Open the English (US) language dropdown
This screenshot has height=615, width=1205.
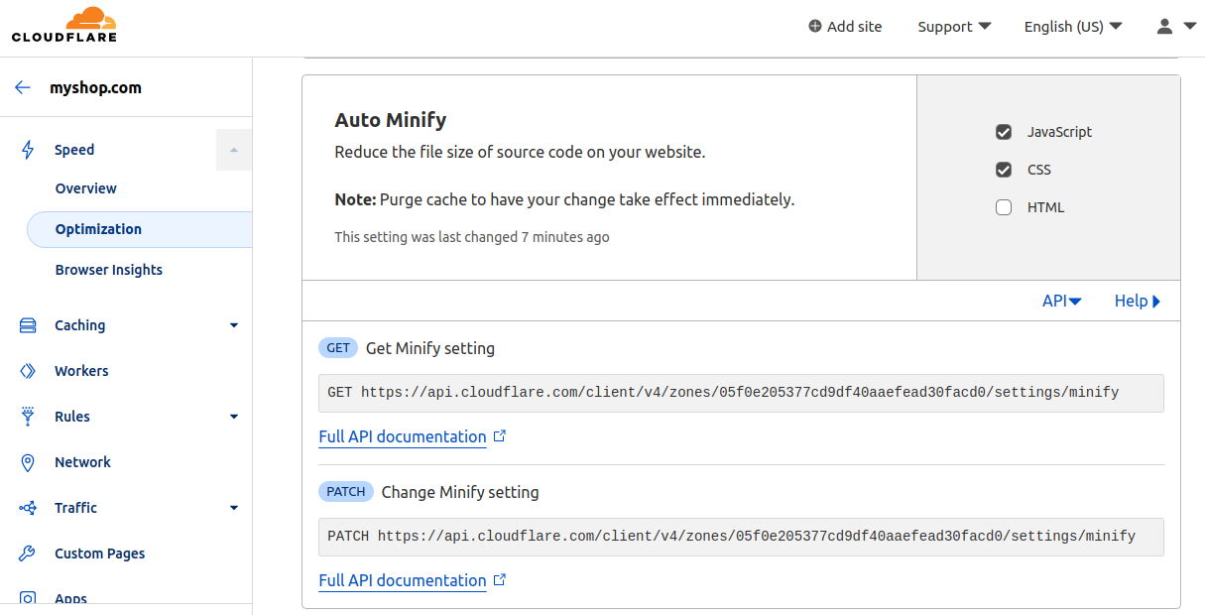coord(1072,27)
